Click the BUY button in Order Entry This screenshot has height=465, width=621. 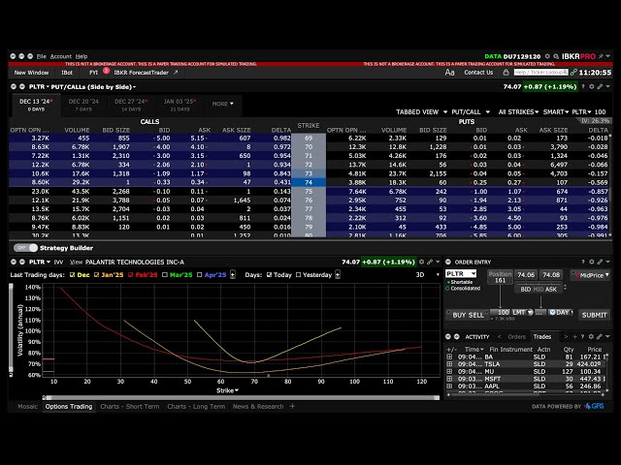[x=459, y=315]
